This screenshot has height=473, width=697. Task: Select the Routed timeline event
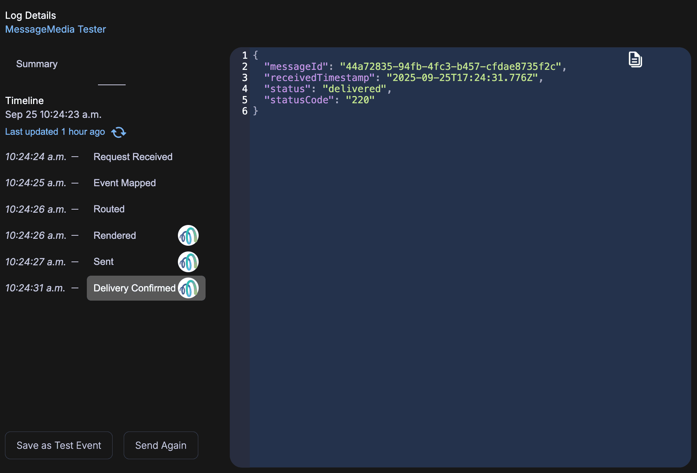[109, 209]
